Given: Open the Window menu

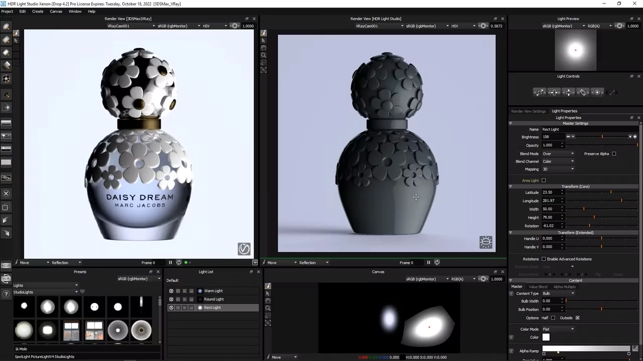Looking at the screenshot, I should pos(75,11).
